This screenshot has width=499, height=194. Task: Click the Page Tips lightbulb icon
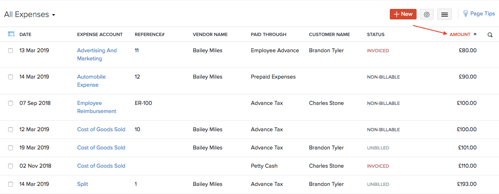[x=466, y=14]
